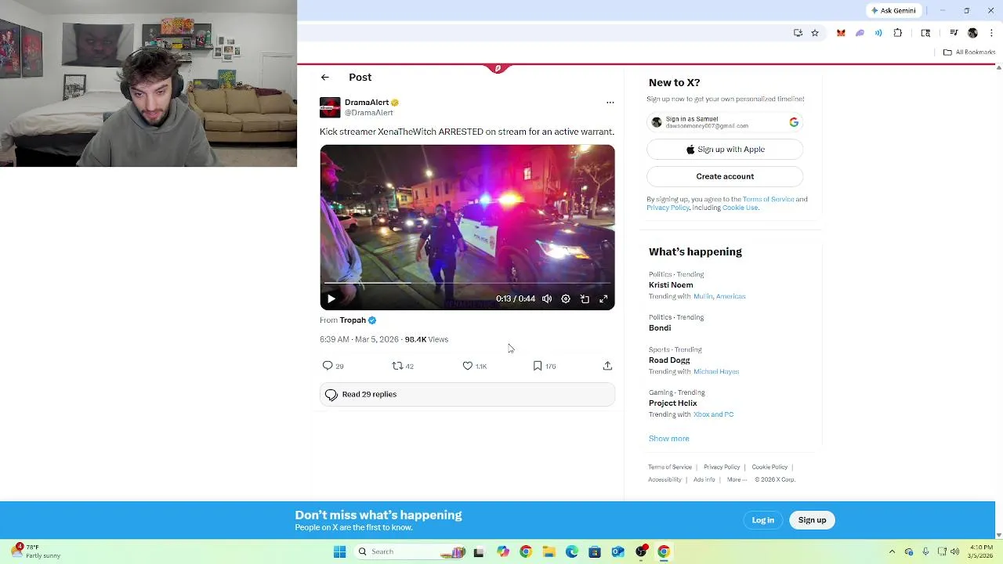The width and height of the screenshot is (1003, 564).
Task: Open video settings gear
Action: pyautogui.click(x=566, y=298)
